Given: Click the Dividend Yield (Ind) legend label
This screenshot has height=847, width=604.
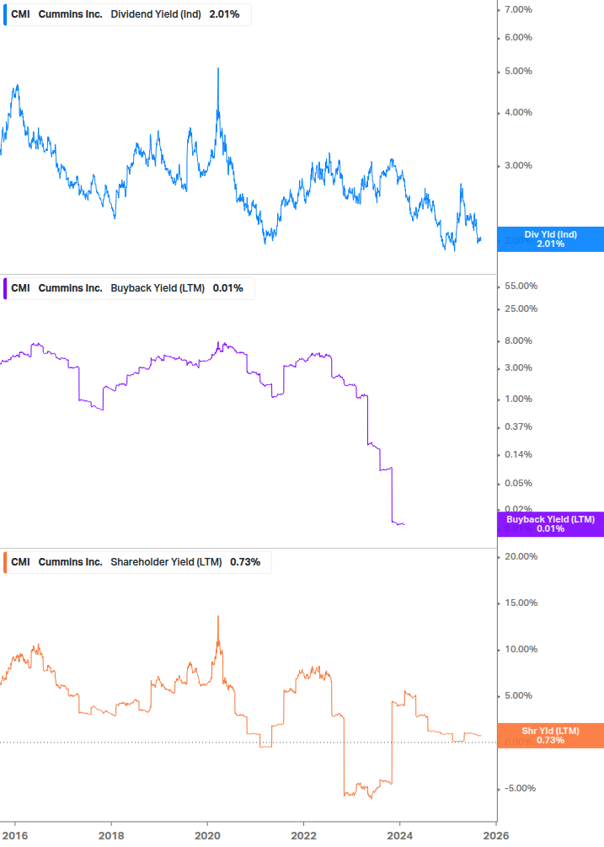Looking at the screenshot, I should click(156, 14).
